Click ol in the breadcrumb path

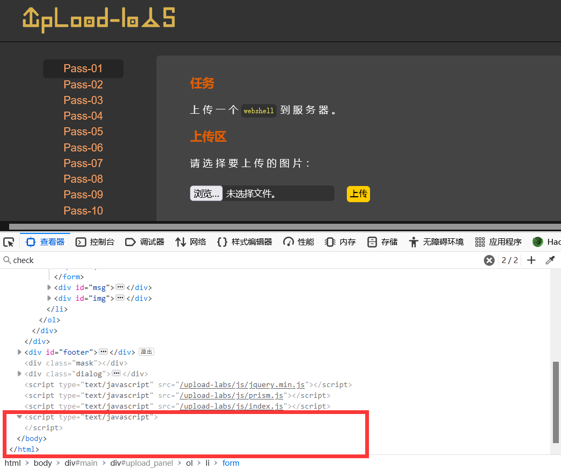(x=189, y=463)
